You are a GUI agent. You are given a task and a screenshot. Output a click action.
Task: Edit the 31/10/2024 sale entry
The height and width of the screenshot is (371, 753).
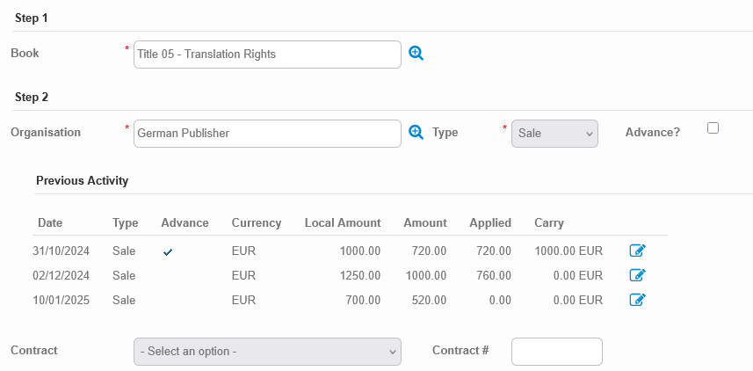point(638,251)
